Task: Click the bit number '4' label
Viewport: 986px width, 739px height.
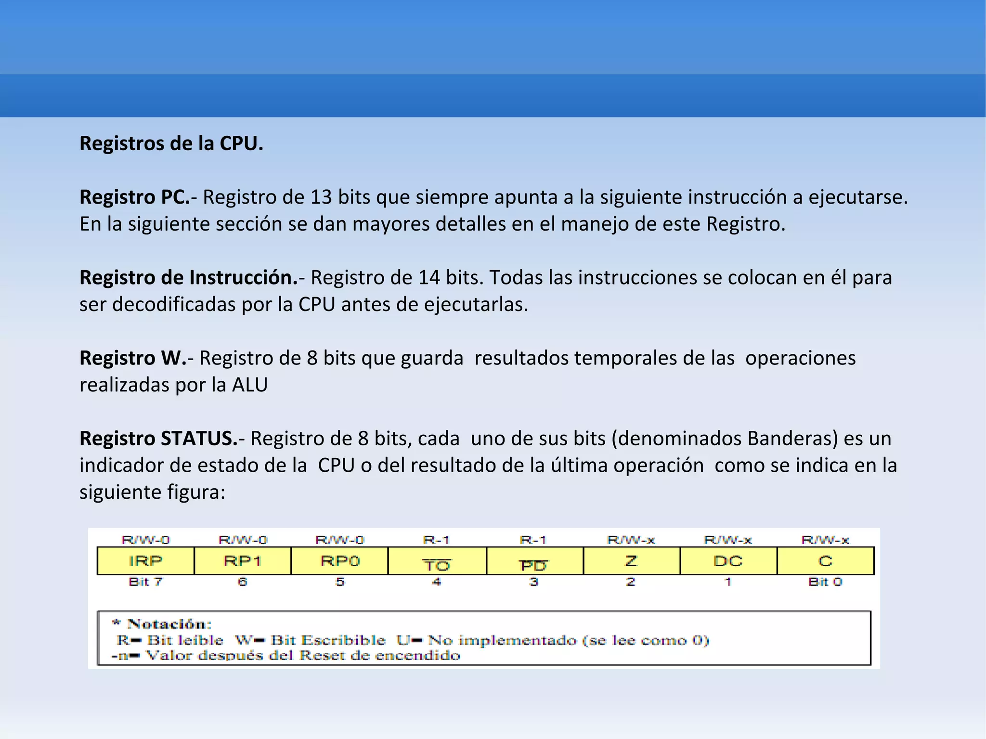Action: point(437,582)
